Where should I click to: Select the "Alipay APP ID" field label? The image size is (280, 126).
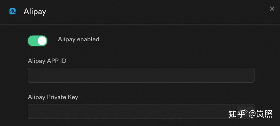coord(47,61)
